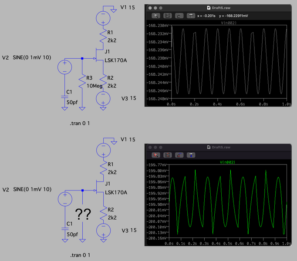Screen dimensions: 297x261
Task: Click the pick-traces icon in the gray-trace plot window
Action: pos(179,16)
